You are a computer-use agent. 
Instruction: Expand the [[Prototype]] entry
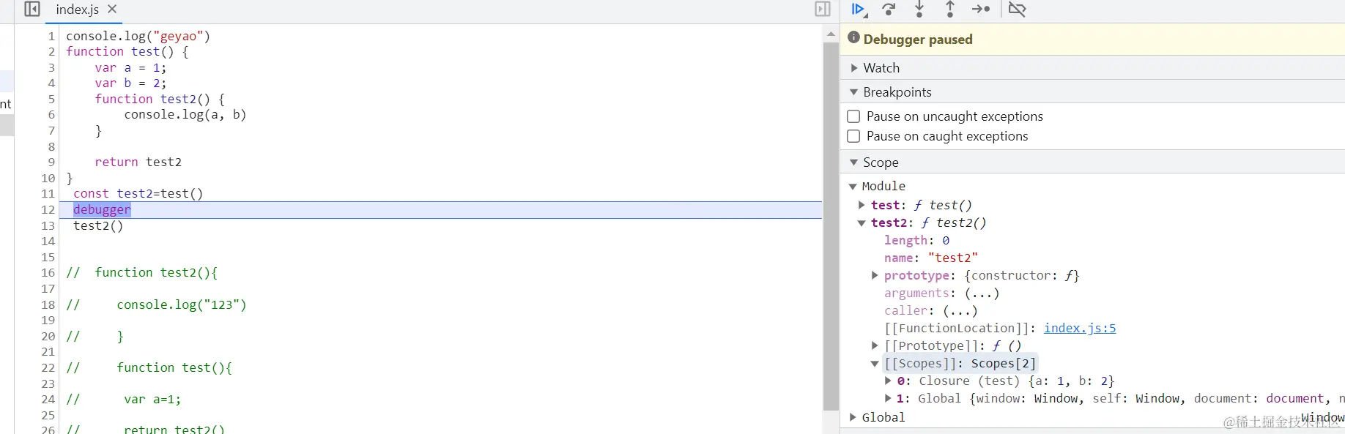pyautogui.click(x=875, y=345)
